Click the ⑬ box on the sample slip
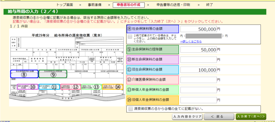This screenshot has width=275, height=122. 92,87
